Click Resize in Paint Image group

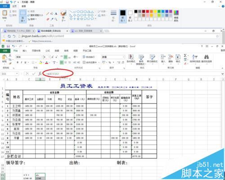pos(35,15)
